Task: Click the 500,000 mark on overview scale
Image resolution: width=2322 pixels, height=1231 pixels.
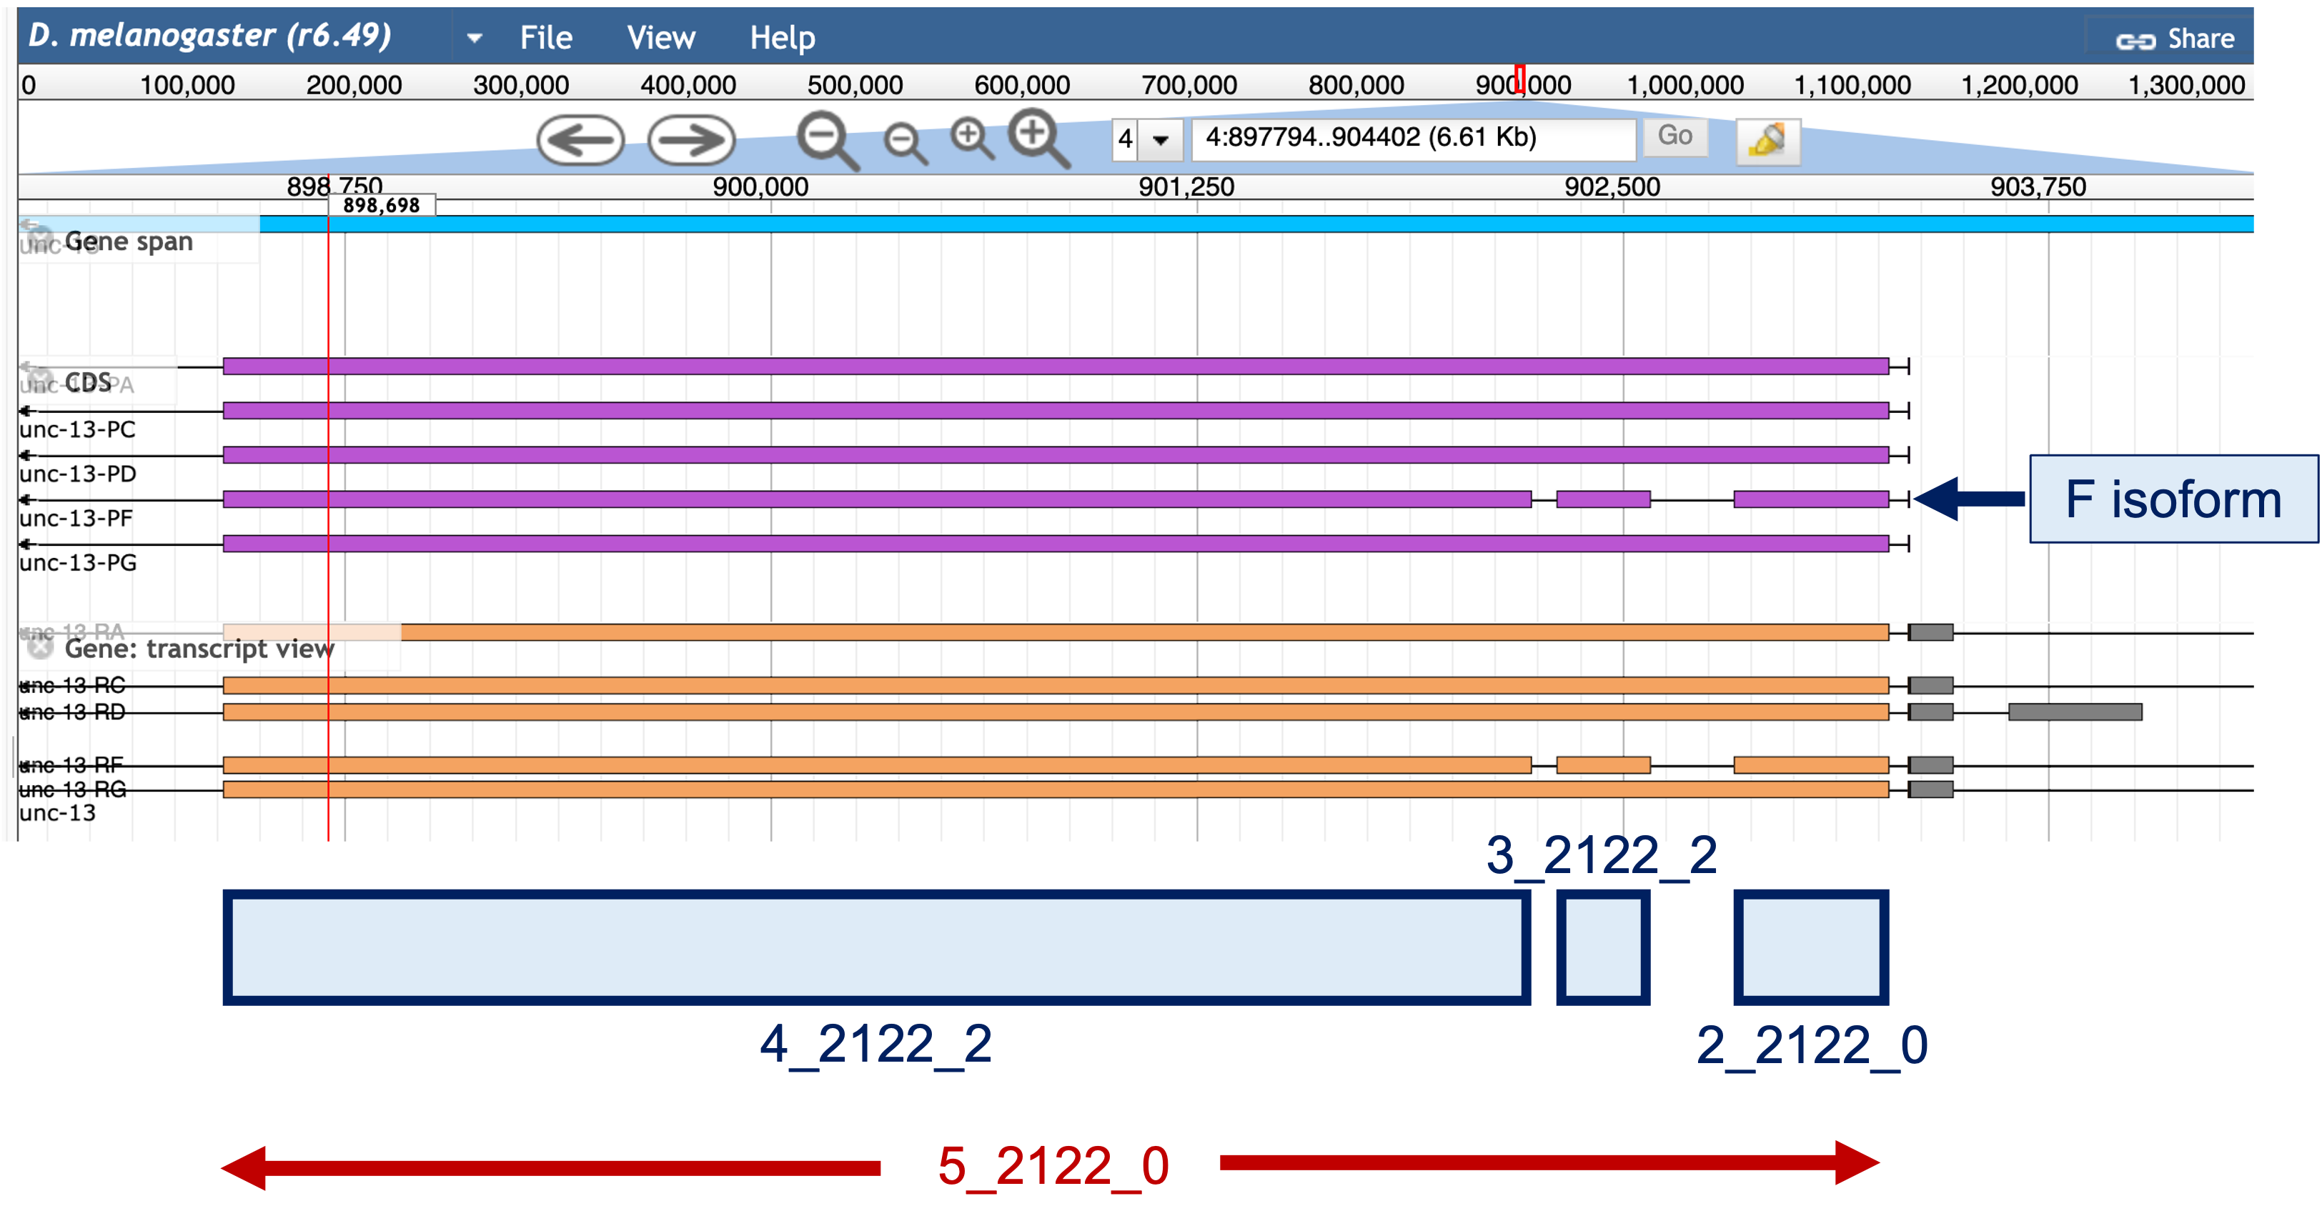Action: pyautogui.click(x=855, y=86)
